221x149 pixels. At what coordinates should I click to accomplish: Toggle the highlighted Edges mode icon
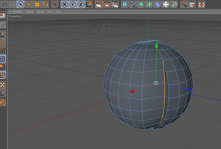3,59
